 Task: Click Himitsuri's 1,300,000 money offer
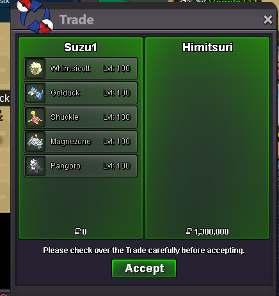(207, 231)
